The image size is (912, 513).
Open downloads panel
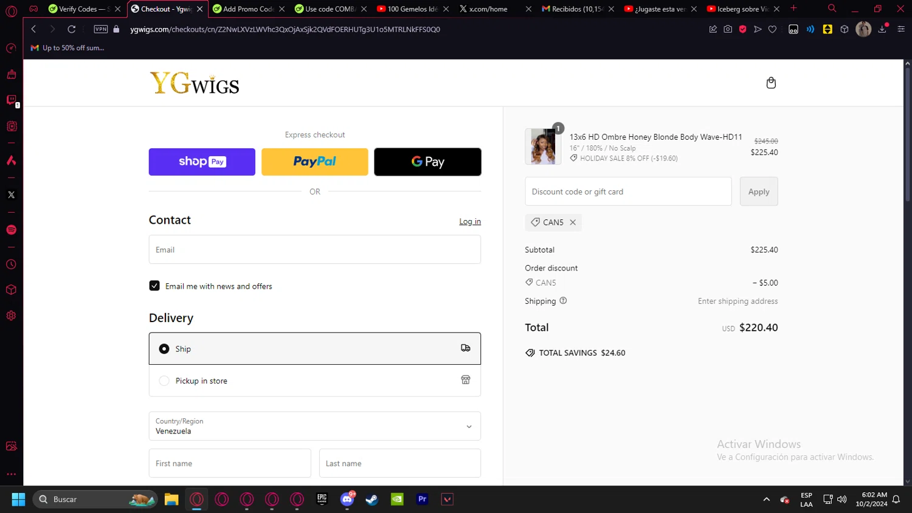tap(882, 29)
